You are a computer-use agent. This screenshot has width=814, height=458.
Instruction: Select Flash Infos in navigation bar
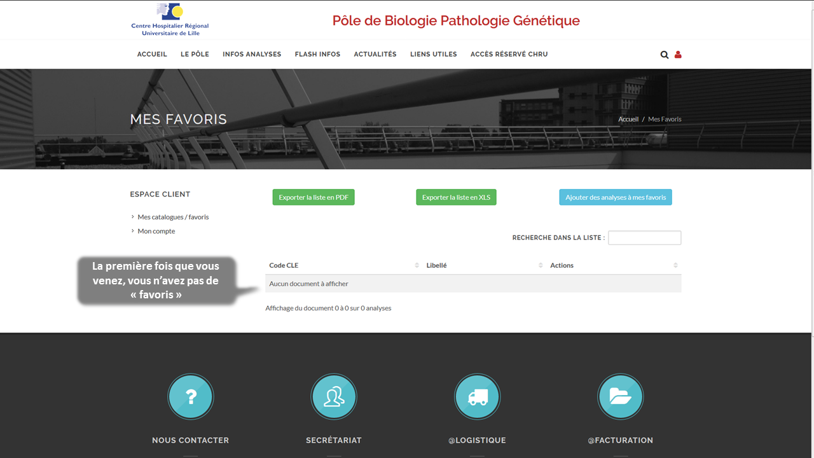point(317,54)
